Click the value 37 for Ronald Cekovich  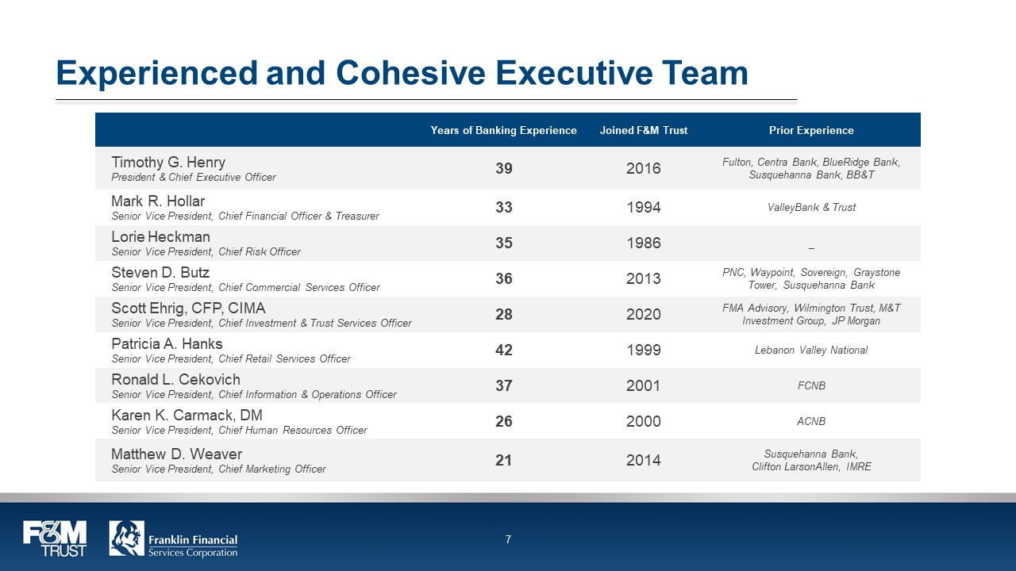point(503,385)
